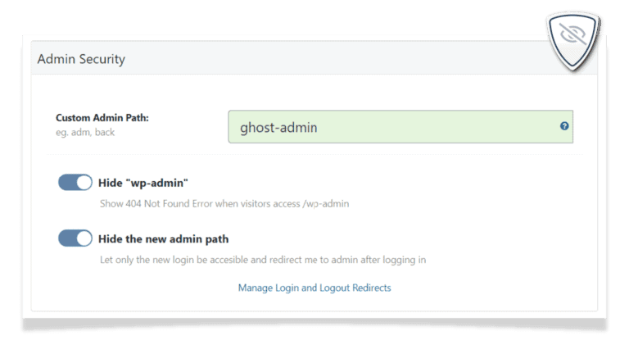Disable the Hide the new admin path switch
This screenshot has width=629, height=354.
[75, 238]
